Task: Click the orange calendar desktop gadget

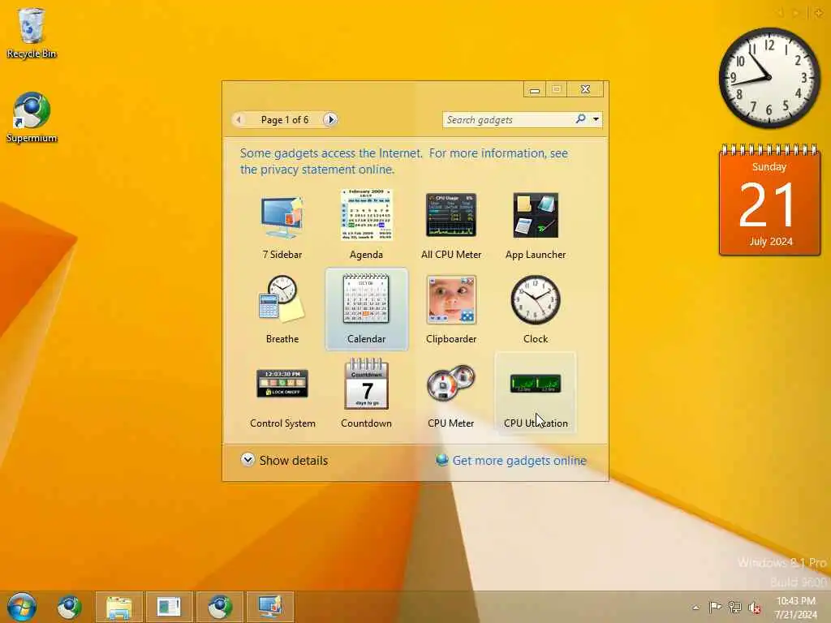Action: 769,200
